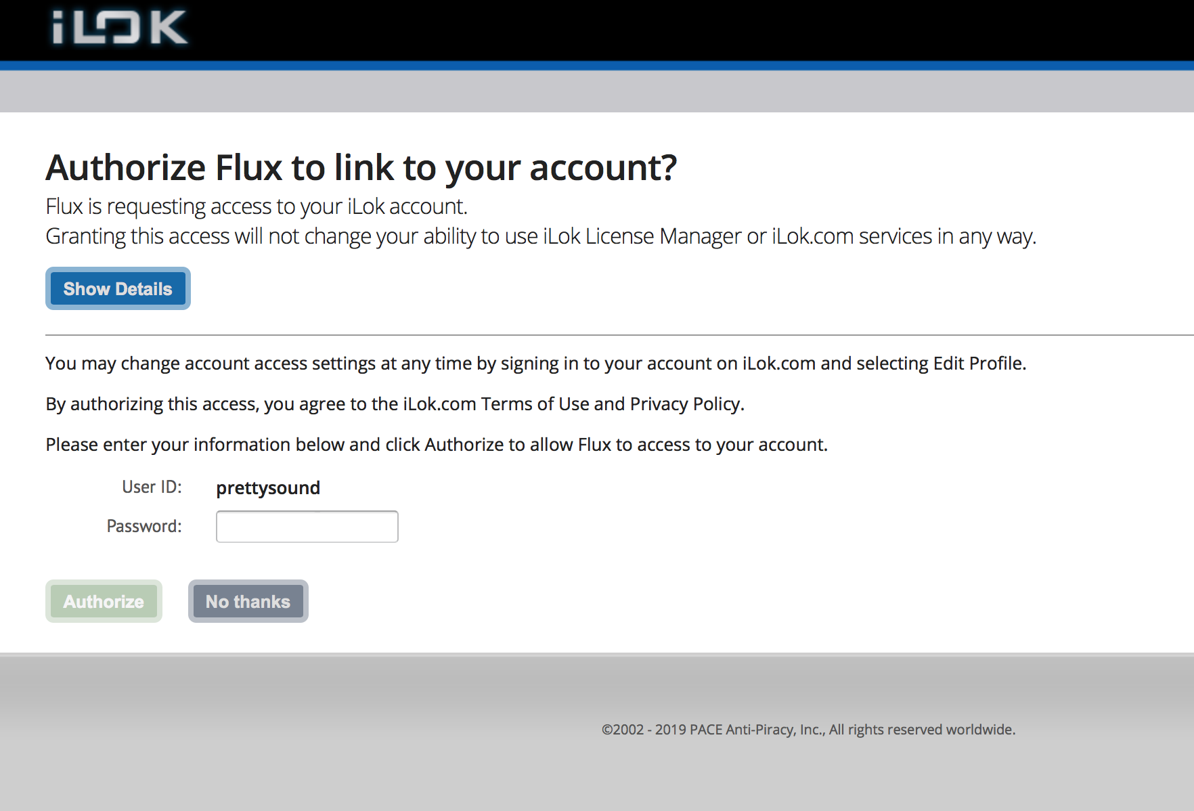Click the black header bar beside the logo

pyautogui.click(x=677, y=30)
